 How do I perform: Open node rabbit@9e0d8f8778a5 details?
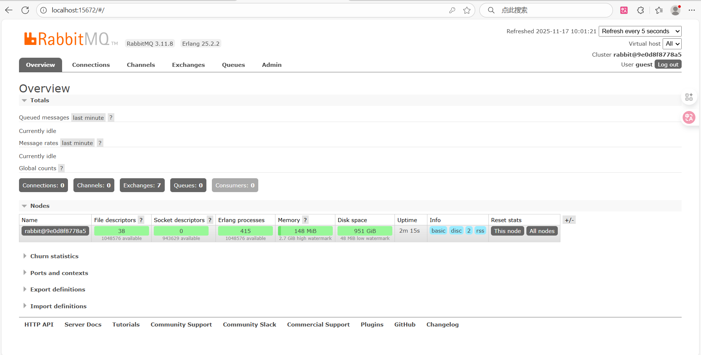click(55, 231)
